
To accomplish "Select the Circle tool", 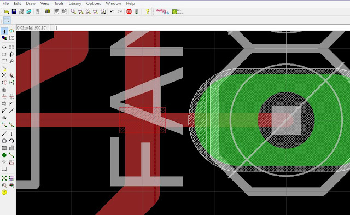I will click(x=4, y=141).
